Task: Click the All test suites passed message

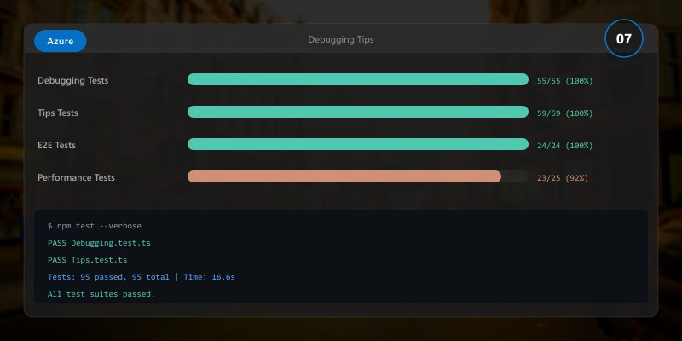Action: (x=101, y=294)
